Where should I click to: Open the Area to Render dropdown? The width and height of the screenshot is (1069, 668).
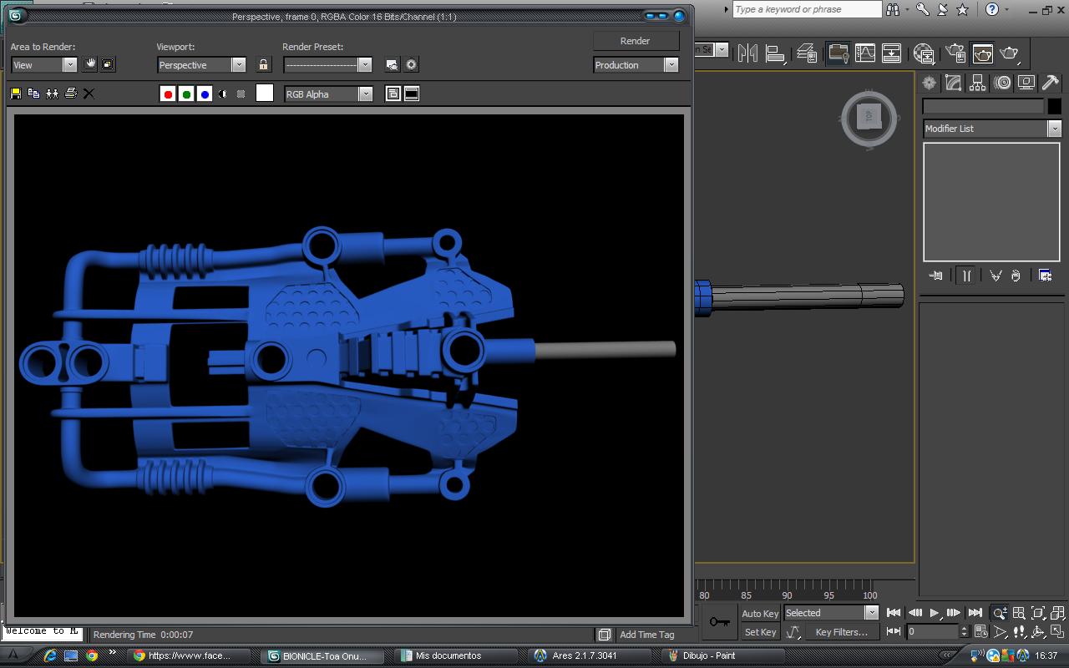[69, 65]
